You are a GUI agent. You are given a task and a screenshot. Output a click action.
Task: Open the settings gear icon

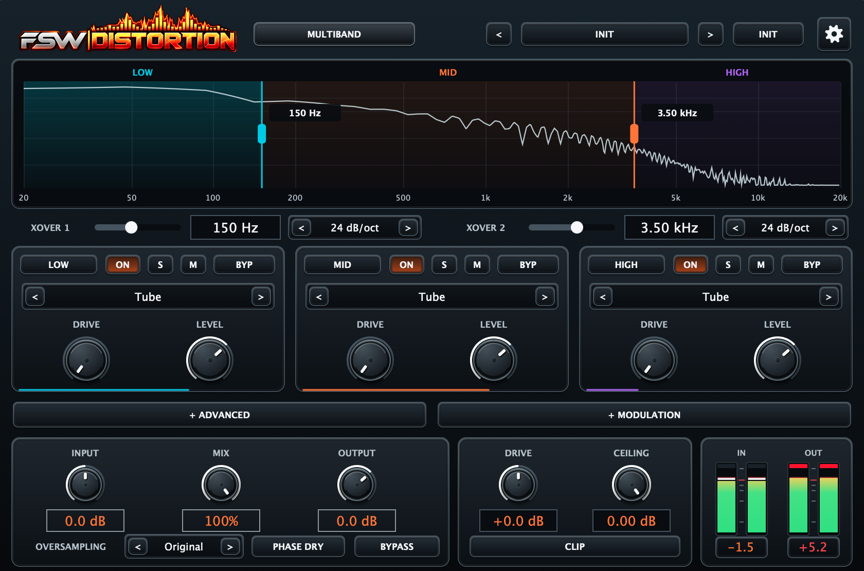point(834,34)
